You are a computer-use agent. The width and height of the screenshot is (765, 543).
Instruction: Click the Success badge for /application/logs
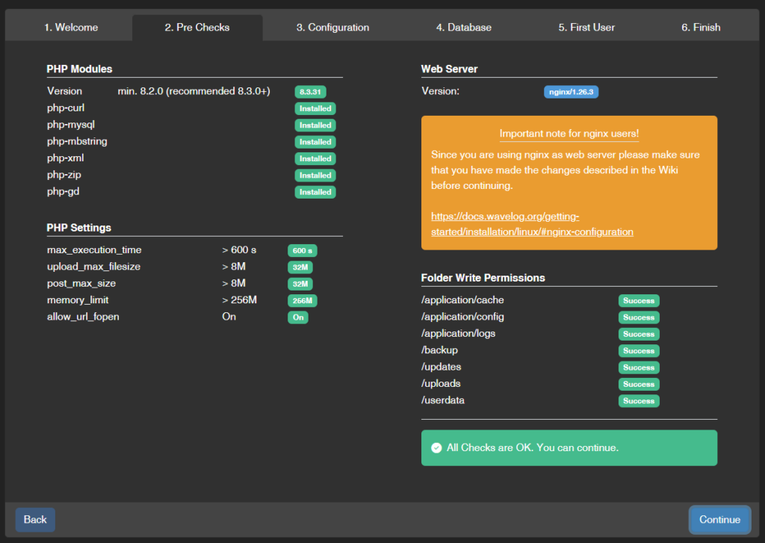[x=639, y=334]
